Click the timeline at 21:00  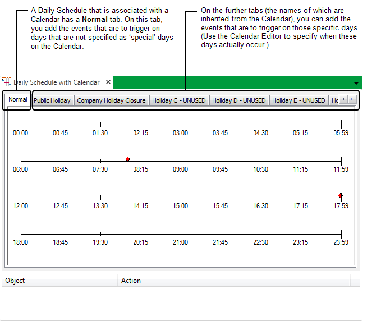[x=181, y=233]
